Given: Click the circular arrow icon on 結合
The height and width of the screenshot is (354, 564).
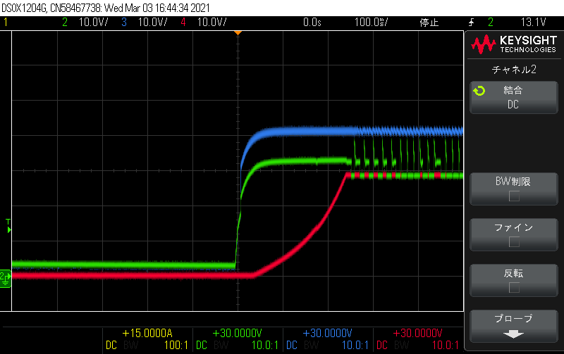Looking at the screenshot, I should [x=479, y=91].
